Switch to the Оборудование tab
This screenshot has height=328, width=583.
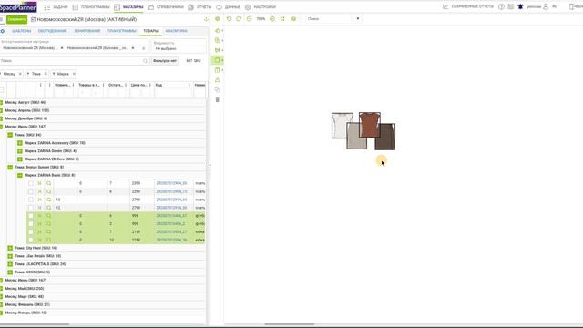pos(53,31)
